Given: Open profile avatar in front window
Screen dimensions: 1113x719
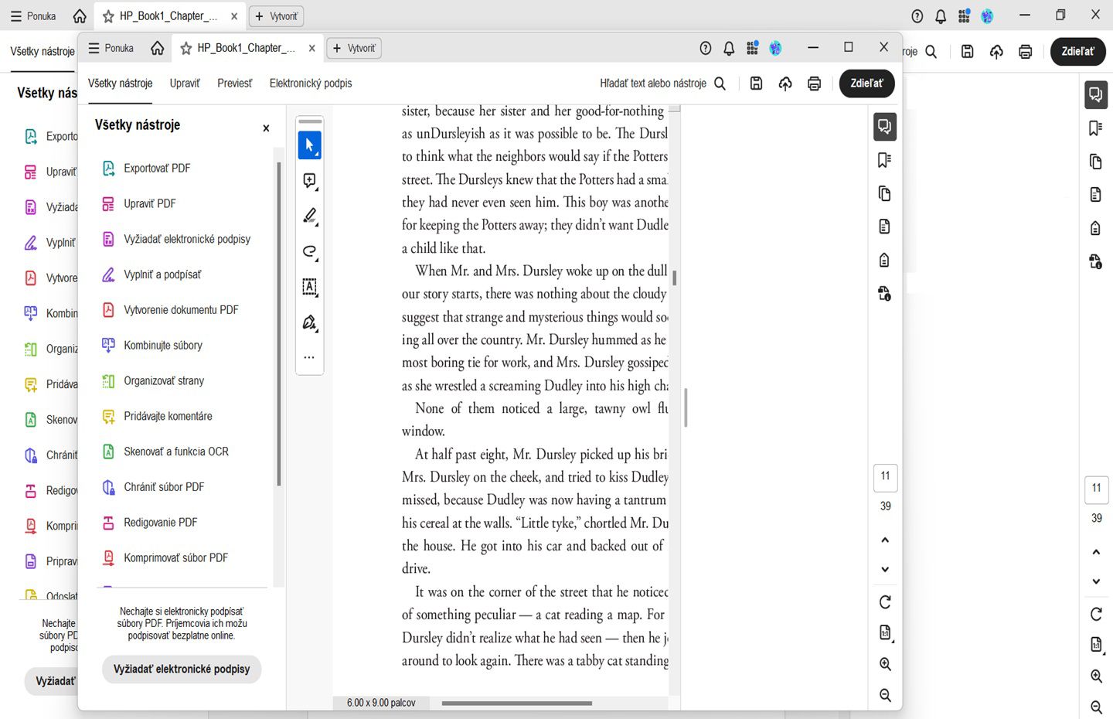Looking at the screenshot, I should (x=775, y=48).
